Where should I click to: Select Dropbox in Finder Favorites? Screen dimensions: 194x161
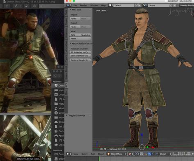click(58, 86)
